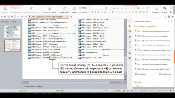Toggle subscript formatting
The width and height of the screenshot is (175, 98).
coord(113,12)
